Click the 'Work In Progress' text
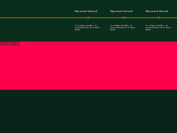Image resolution: width=177 pixels, height=133 pixels. (10, 45)
